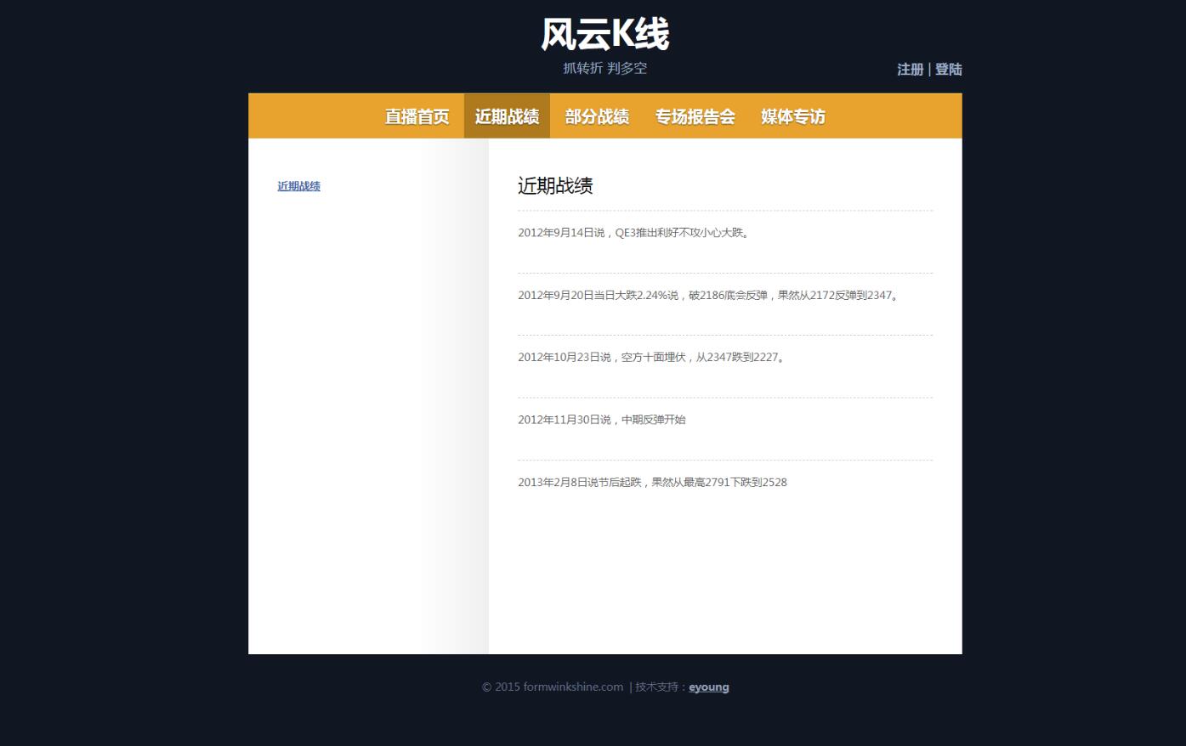Click the 近期战绩 sidebar link
The width and height of the screenshot is (1186, 746).
[298, 186]
